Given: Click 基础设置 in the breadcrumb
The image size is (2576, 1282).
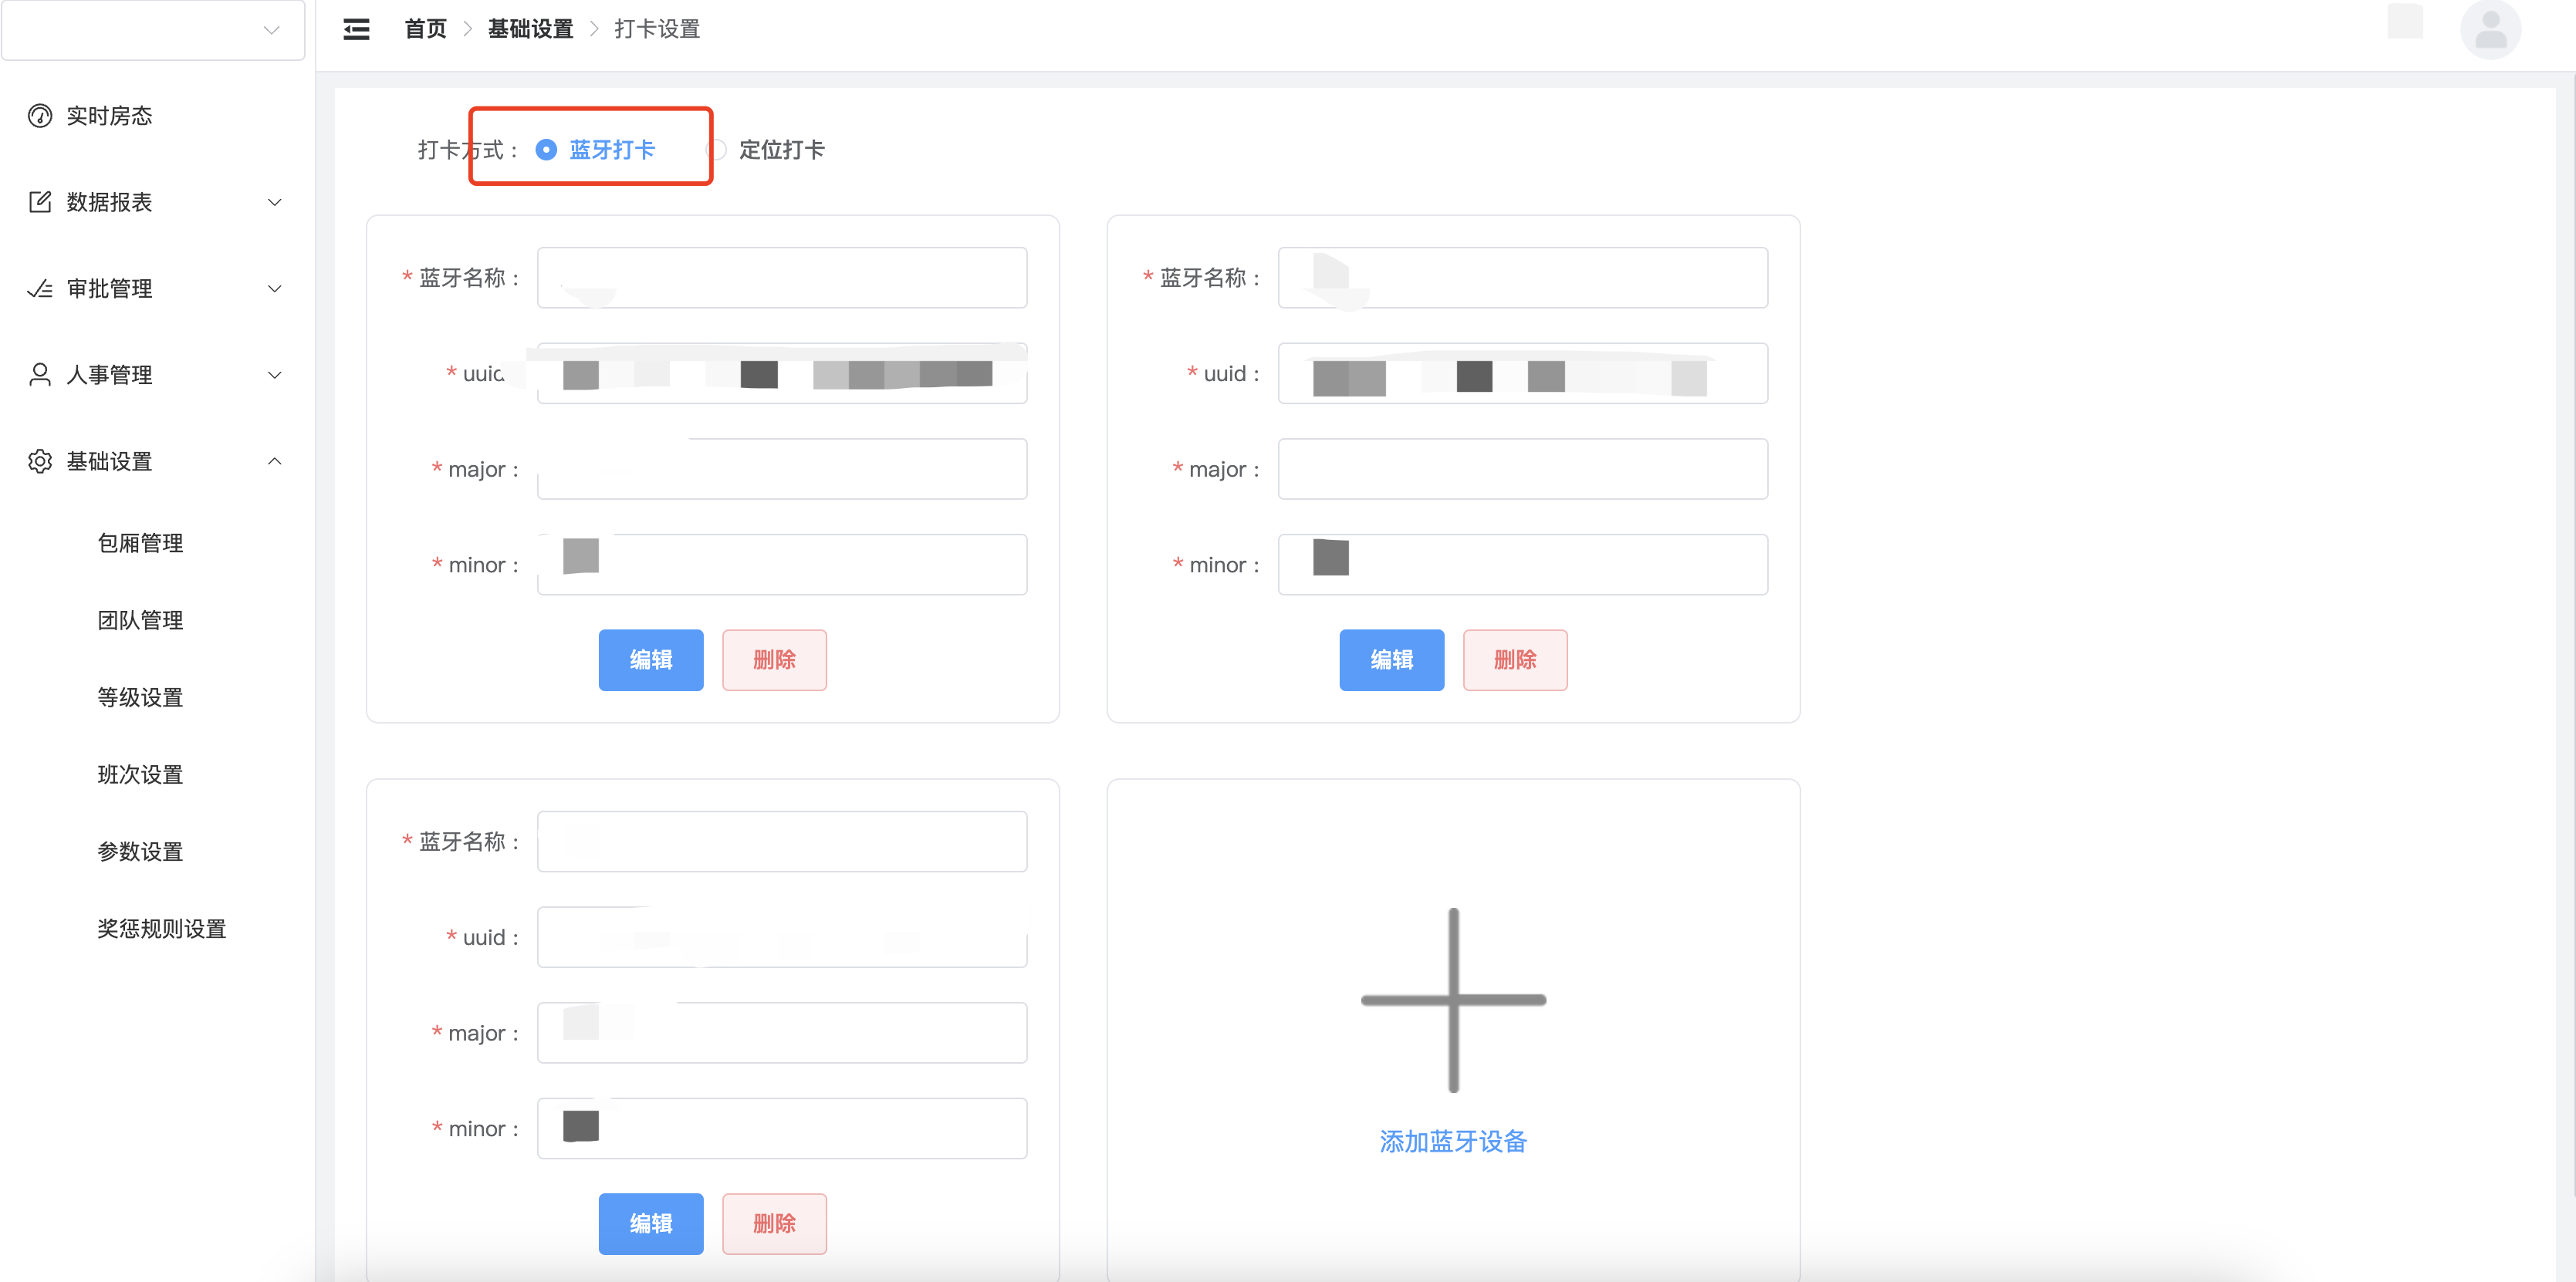Looking at the screenshot, I should click(x=530, y=29).
